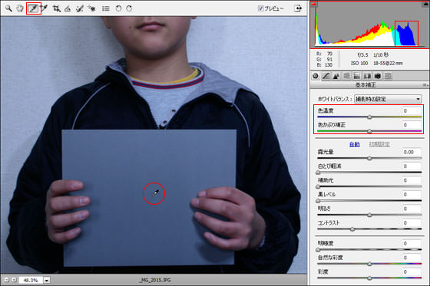Open the preferences list icon
The width and height of the screenshot is (430, 286).
[106, 8]
